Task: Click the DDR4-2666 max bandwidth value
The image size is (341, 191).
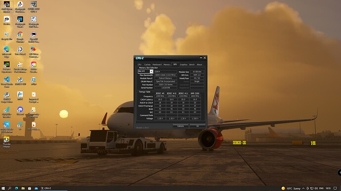Action: pos(166,75)
